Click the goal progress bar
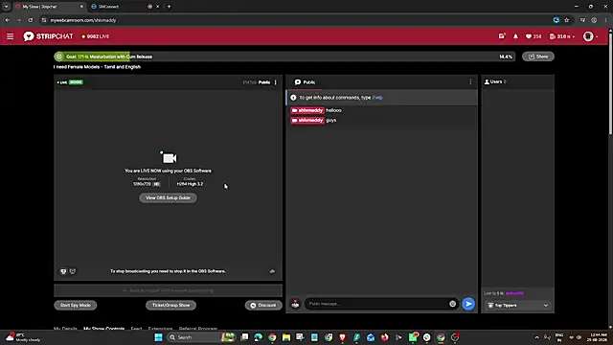This screenshot has width=613, height=345. point(284,57)
